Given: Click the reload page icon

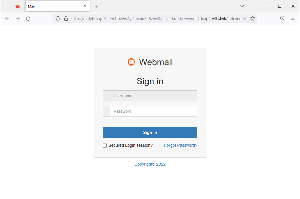Looking at the screenshot, I should pos(28,18).
